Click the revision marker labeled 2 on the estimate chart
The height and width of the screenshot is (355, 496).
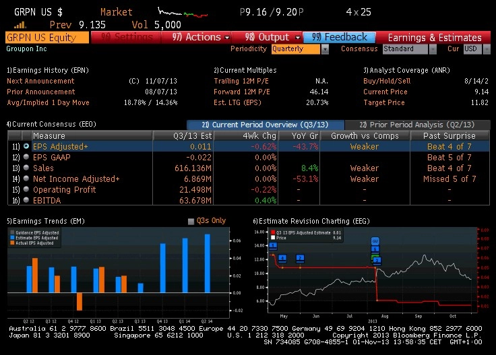pos(300,258)
